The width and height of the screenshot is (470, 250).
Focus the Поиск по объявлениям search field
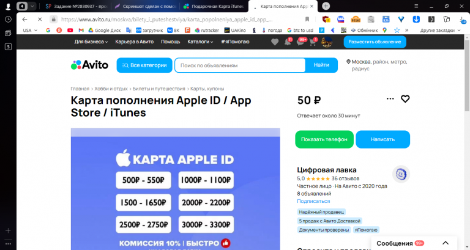[240, 65]
